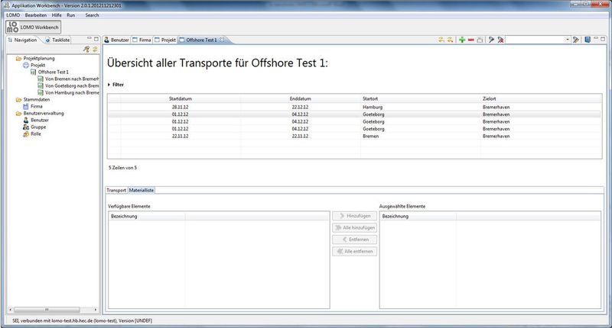Open the Bearbeiten menu
This screenshot has width=612, height=328.
[35, 15]
